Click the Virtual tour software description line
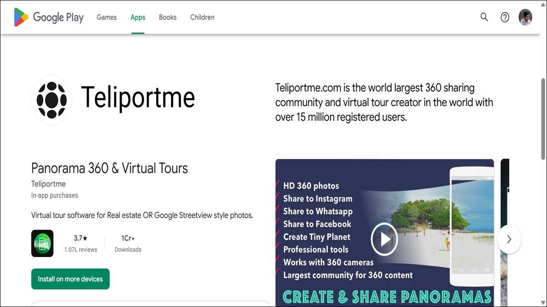The image size is (547, 307). point(142,215)
